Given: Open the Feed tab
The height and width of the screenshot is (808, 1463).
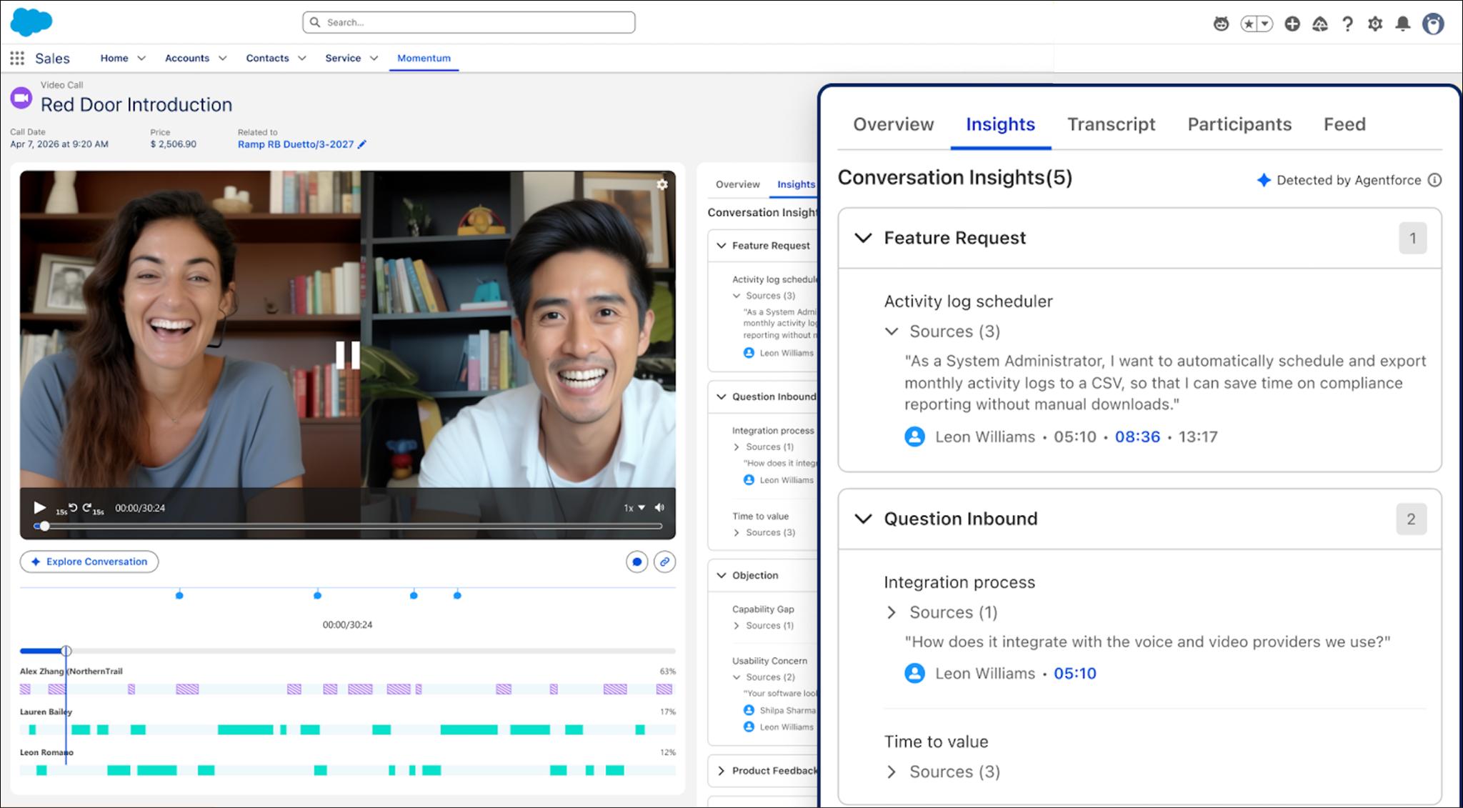Looking at the screenshot, I should pos(1344,124).
